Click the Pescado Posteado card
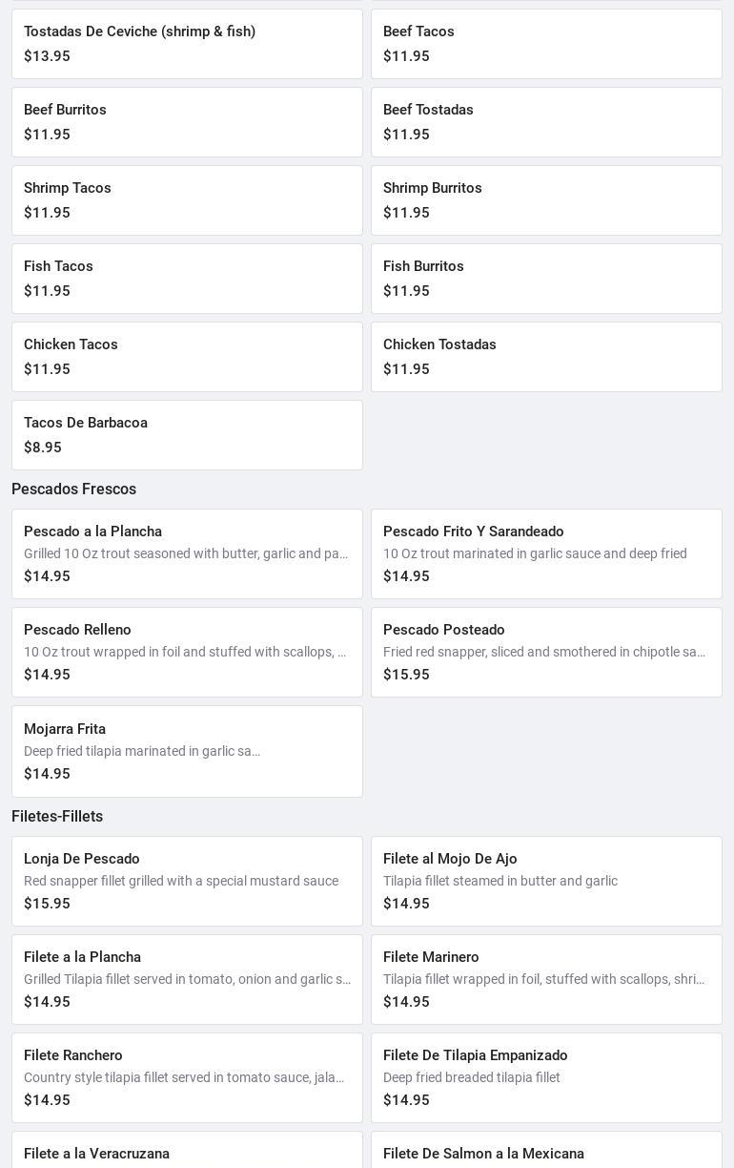734x1168 pixels. coord(546,652)
